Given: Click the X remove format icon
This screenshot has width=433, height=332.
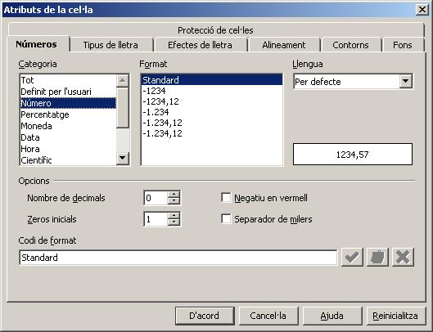Looking at the screenshot, I should 403,258.
